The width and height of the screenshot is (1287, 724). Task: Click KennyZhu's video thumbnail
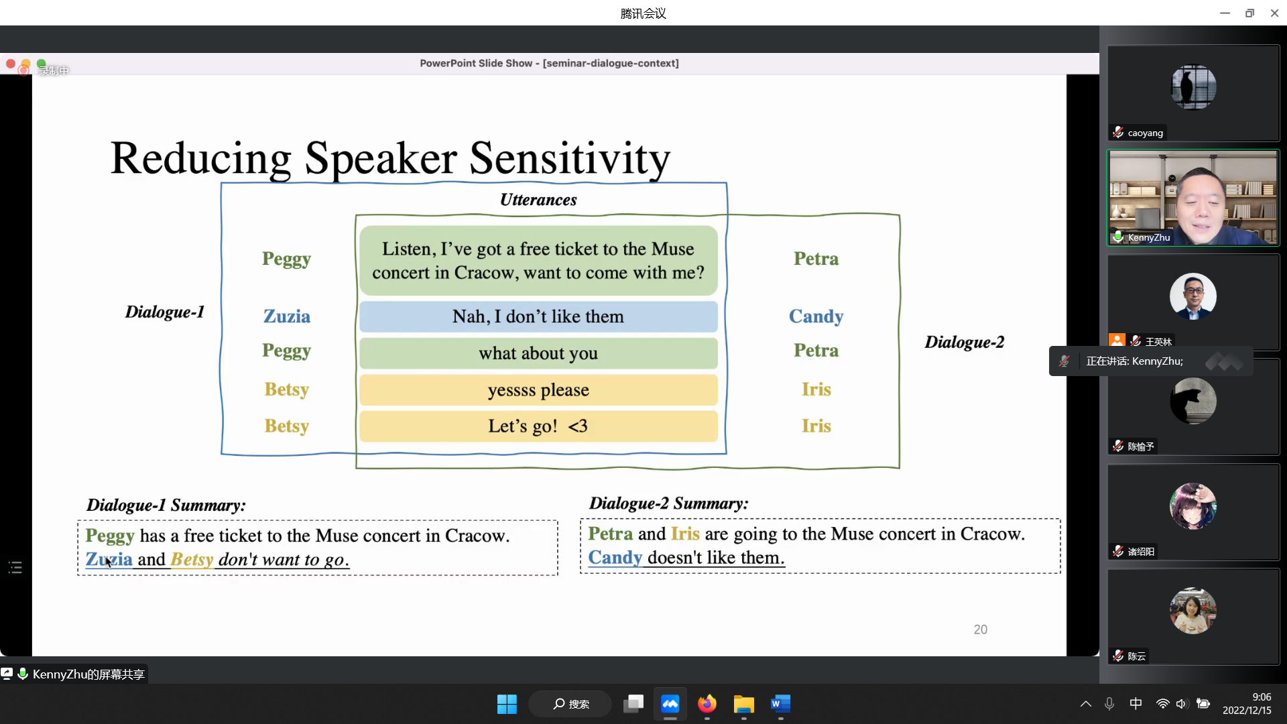[x=1192, y=194]
